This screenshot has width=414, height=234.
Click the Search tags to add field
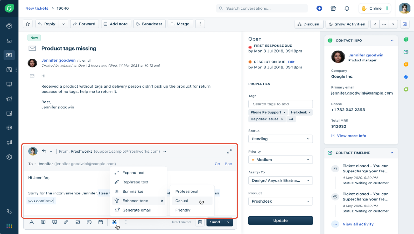(280, 104)
